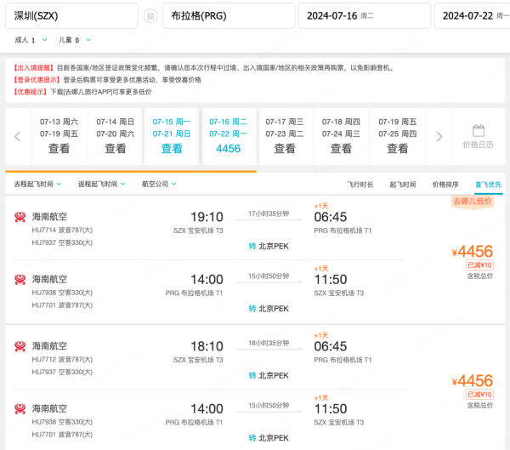Click 转 北京PEK under 18:10 flight
The height and width of the screenshot is (450, 510).
tap(269, 375)
